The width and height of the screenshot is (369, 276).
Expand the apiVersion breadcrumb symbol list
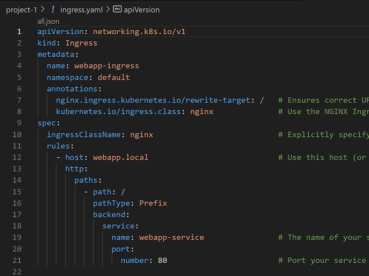[142, 9]
